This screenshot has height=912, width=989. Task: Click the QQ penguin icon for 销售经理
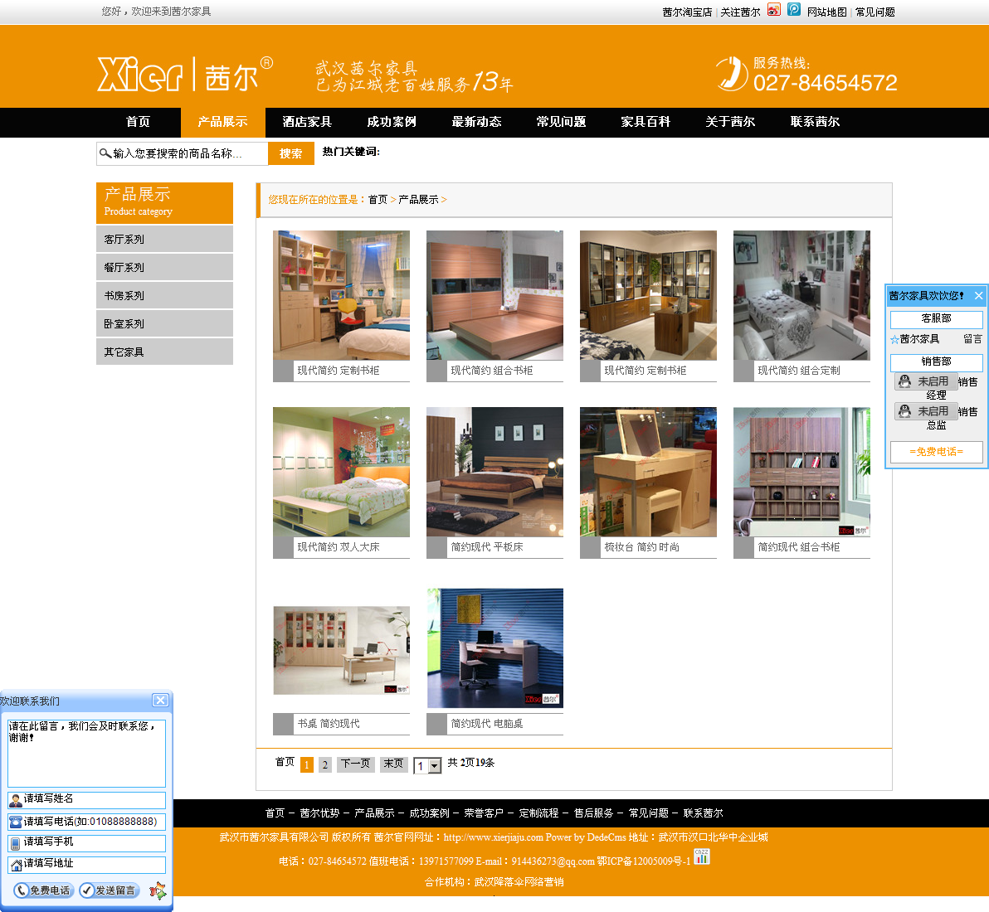coord(904,381)
